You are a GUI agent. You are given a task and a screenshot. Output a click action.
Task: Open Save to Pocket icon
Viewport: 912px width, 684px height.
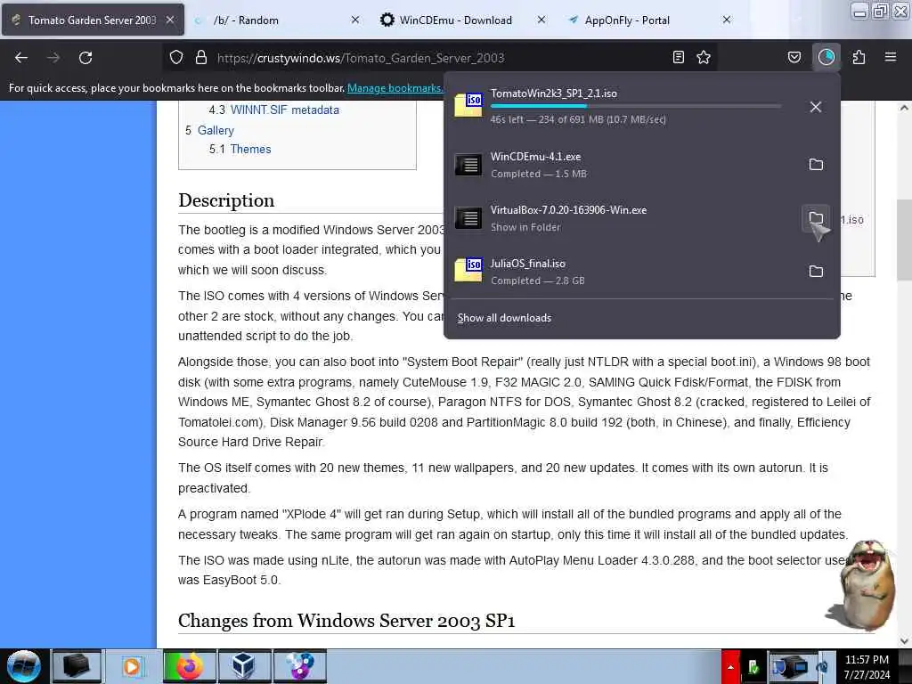pyautogui.click(x=794, y=57)
